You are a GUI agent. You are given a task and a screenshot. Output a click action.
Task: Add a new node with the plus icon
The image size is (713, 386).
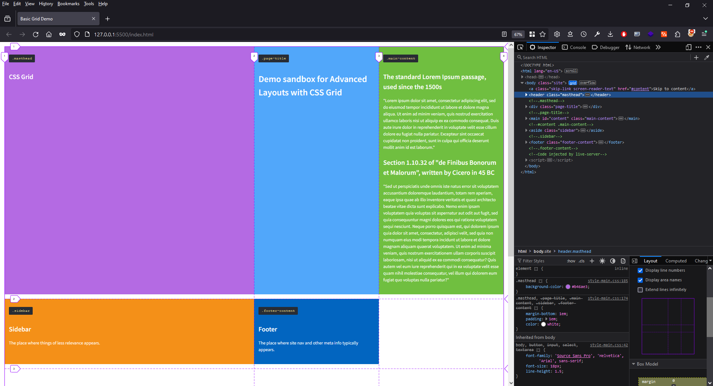click(x=696, y=58)
